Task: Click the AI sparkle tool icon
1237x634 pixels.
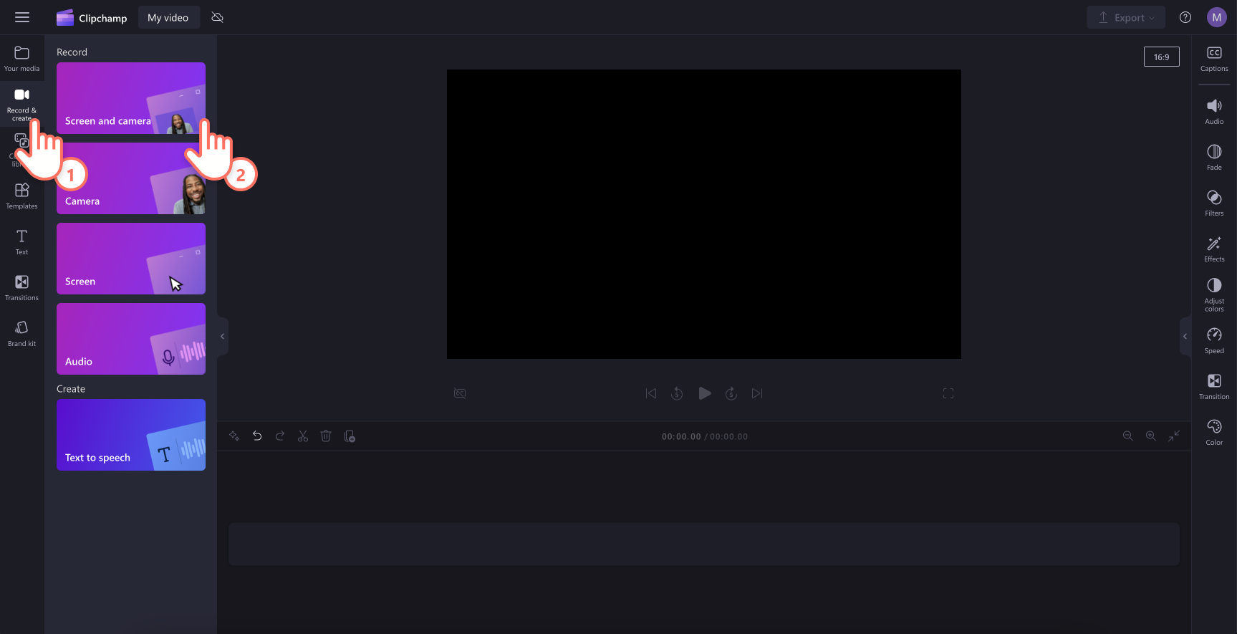Action: [x=234, y=436]
